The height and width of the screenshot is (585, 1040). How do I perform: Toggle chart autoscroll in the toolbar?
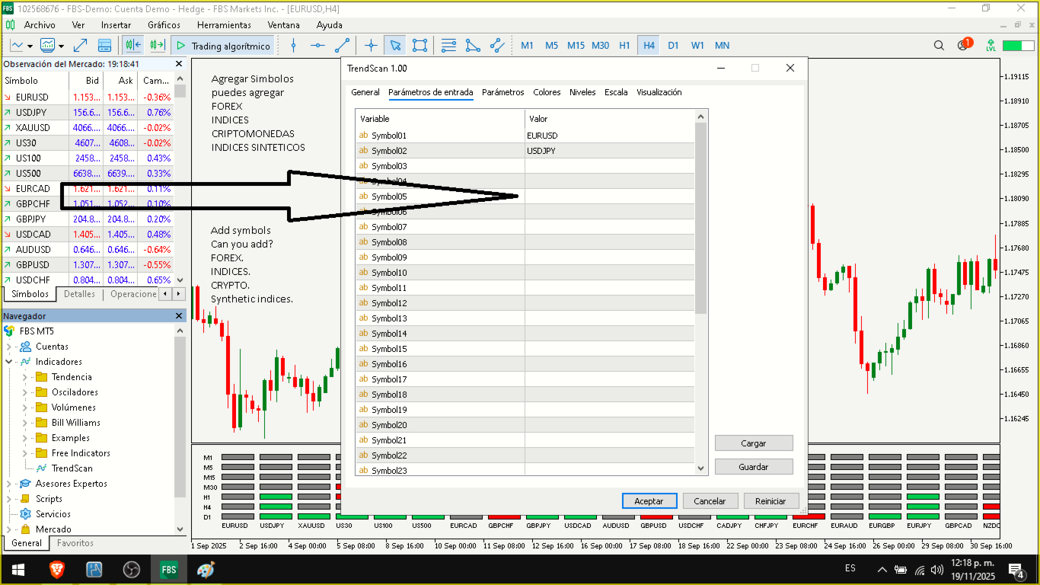tap(158, 46)
